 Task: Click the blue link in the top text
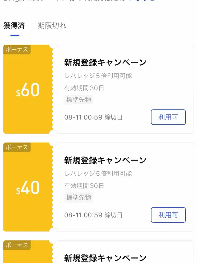145,1
